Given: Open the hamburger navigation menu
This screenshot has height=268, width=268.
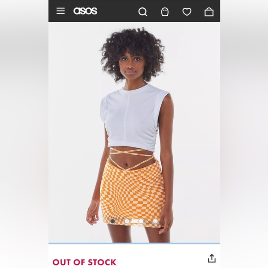Looking at the screenshot, I should tap(61, 11).
